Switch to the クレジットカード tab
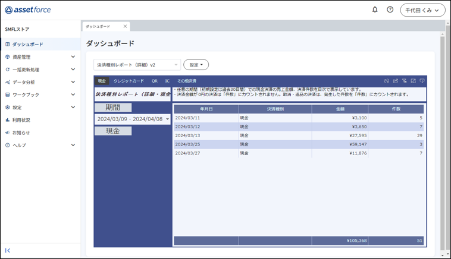The image size is (451, 259). coord(129,81)
